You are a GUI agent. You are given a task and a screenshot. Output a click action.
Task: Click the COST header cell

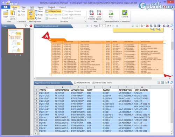pyautogui.click(x=94, y=90)
